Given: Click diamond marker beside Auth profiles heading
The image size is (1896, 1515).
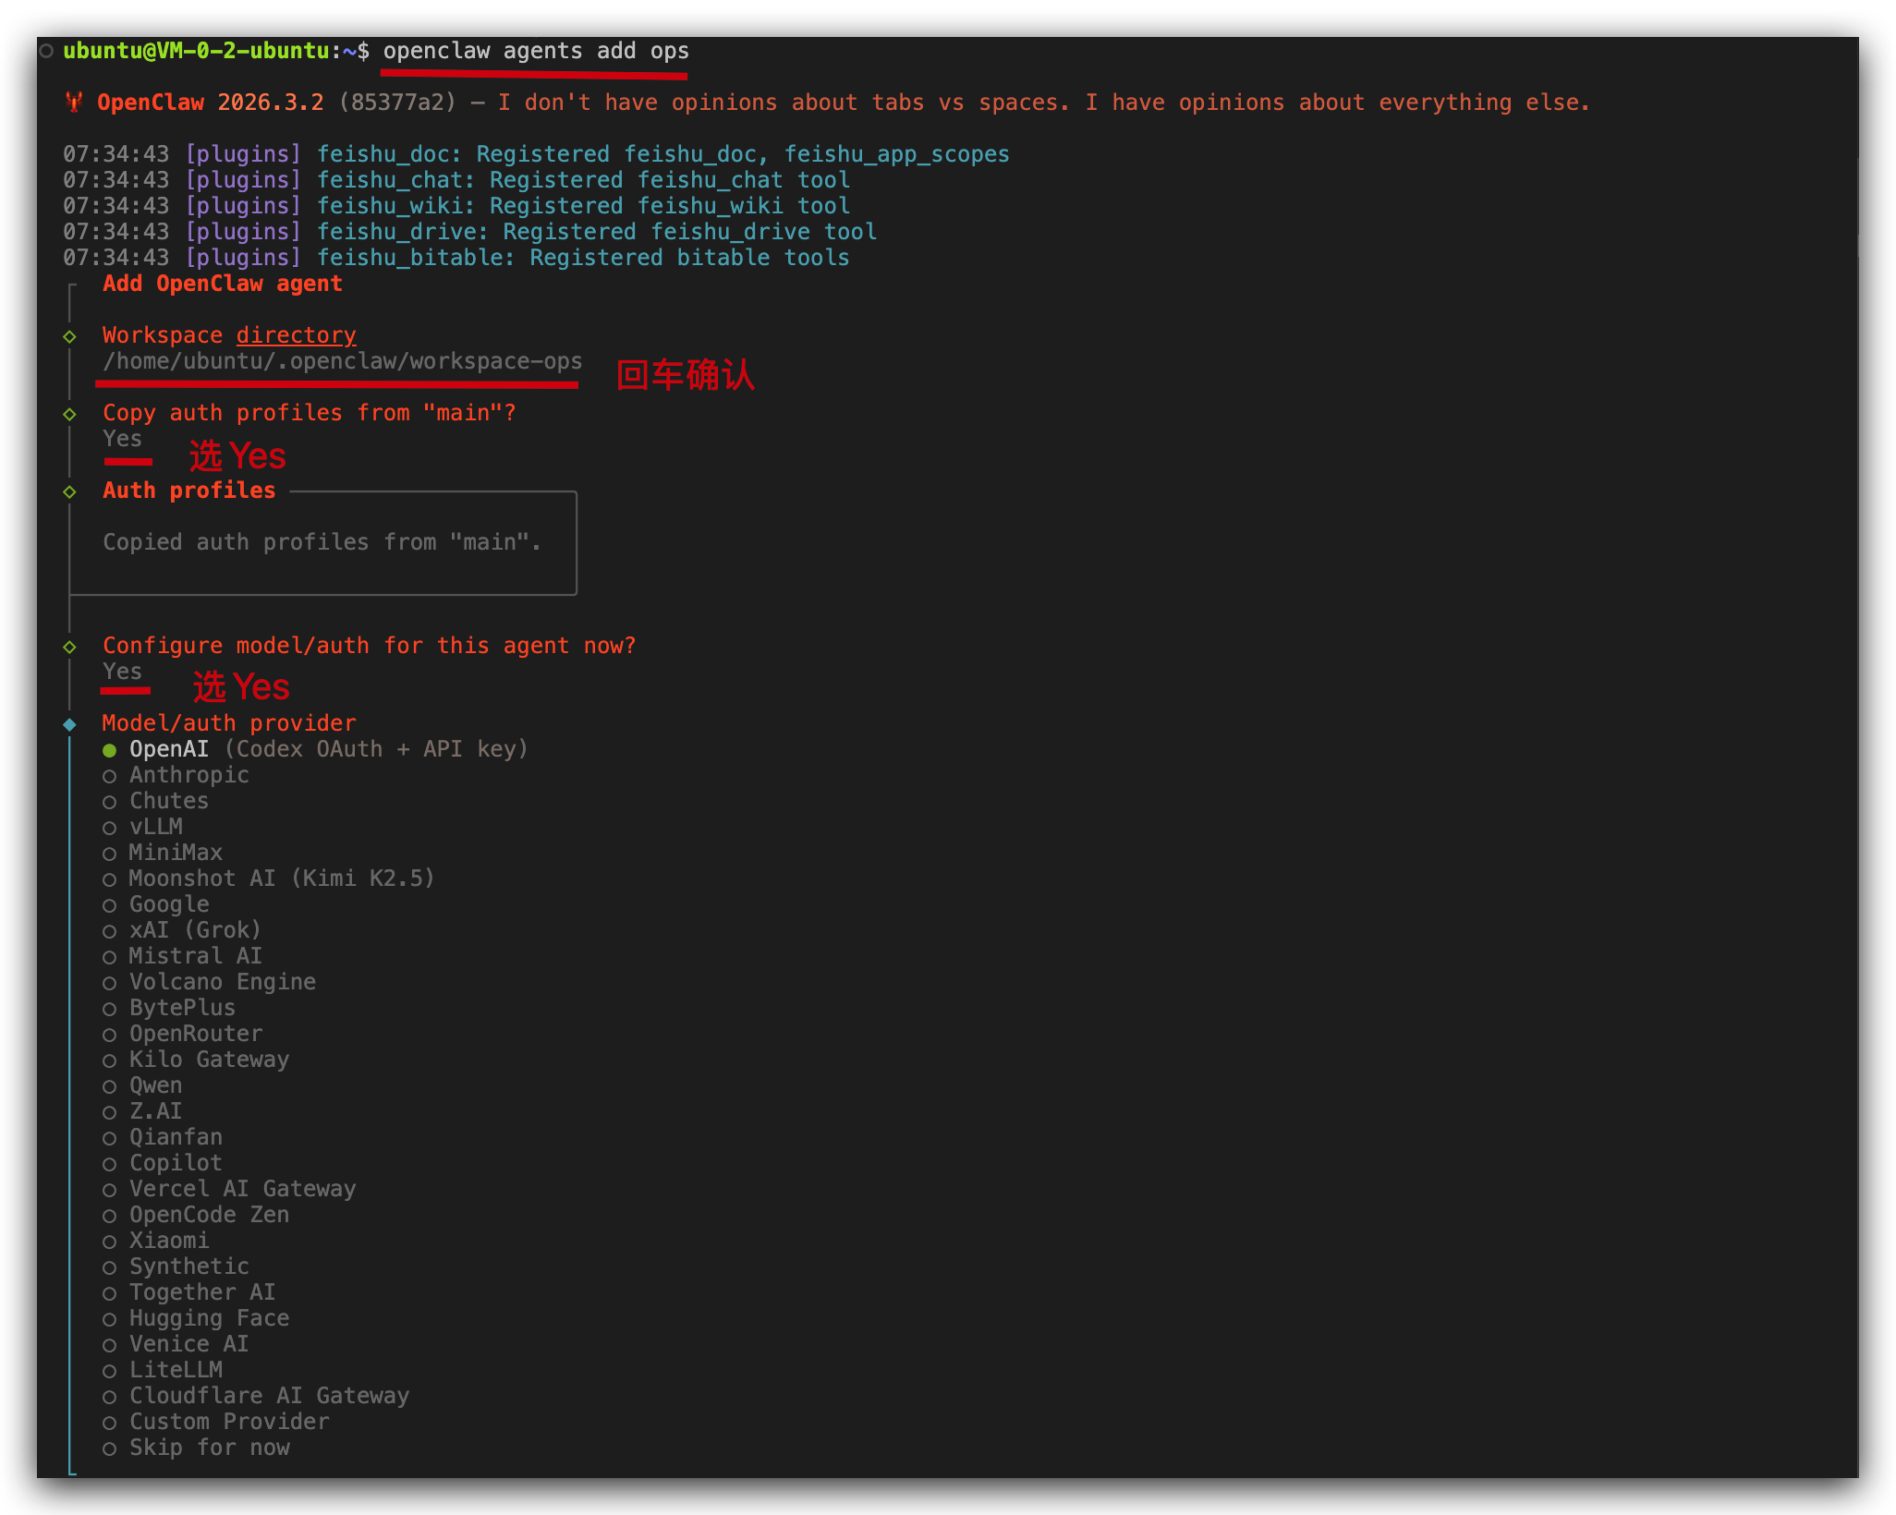Looking at the screenshot, I should (x=69, y=491).
